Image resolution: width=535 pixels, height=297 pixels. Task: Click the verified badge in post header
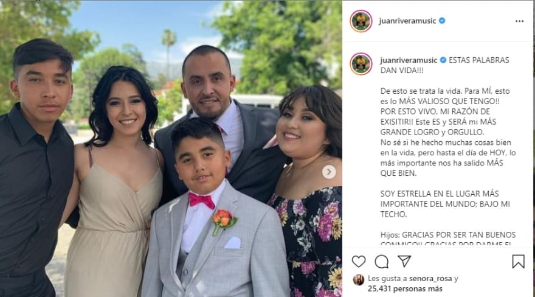pos(442,21)
